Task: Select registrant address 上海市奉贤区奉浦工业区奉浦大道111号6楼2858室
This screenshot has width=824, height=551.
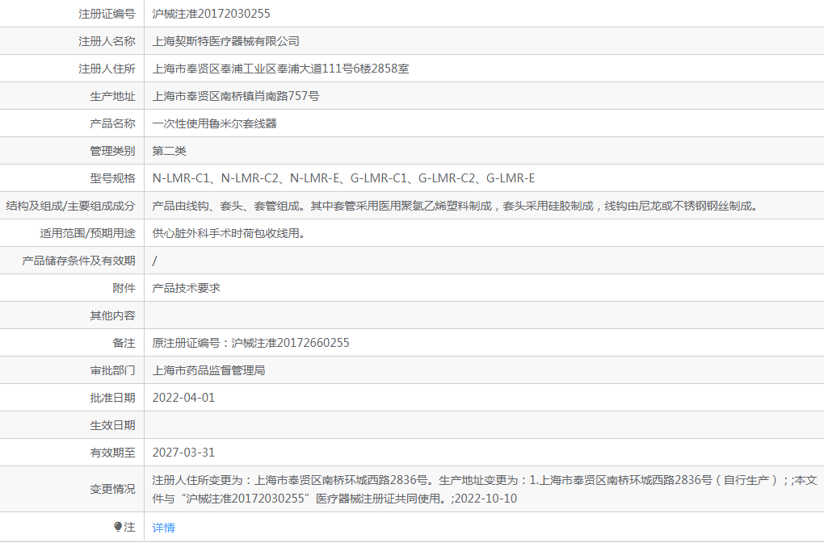Action: click(x=280, y=69)
